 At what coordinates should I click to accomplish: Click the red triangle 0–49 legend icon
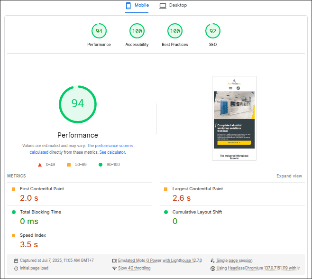[40, 165]
